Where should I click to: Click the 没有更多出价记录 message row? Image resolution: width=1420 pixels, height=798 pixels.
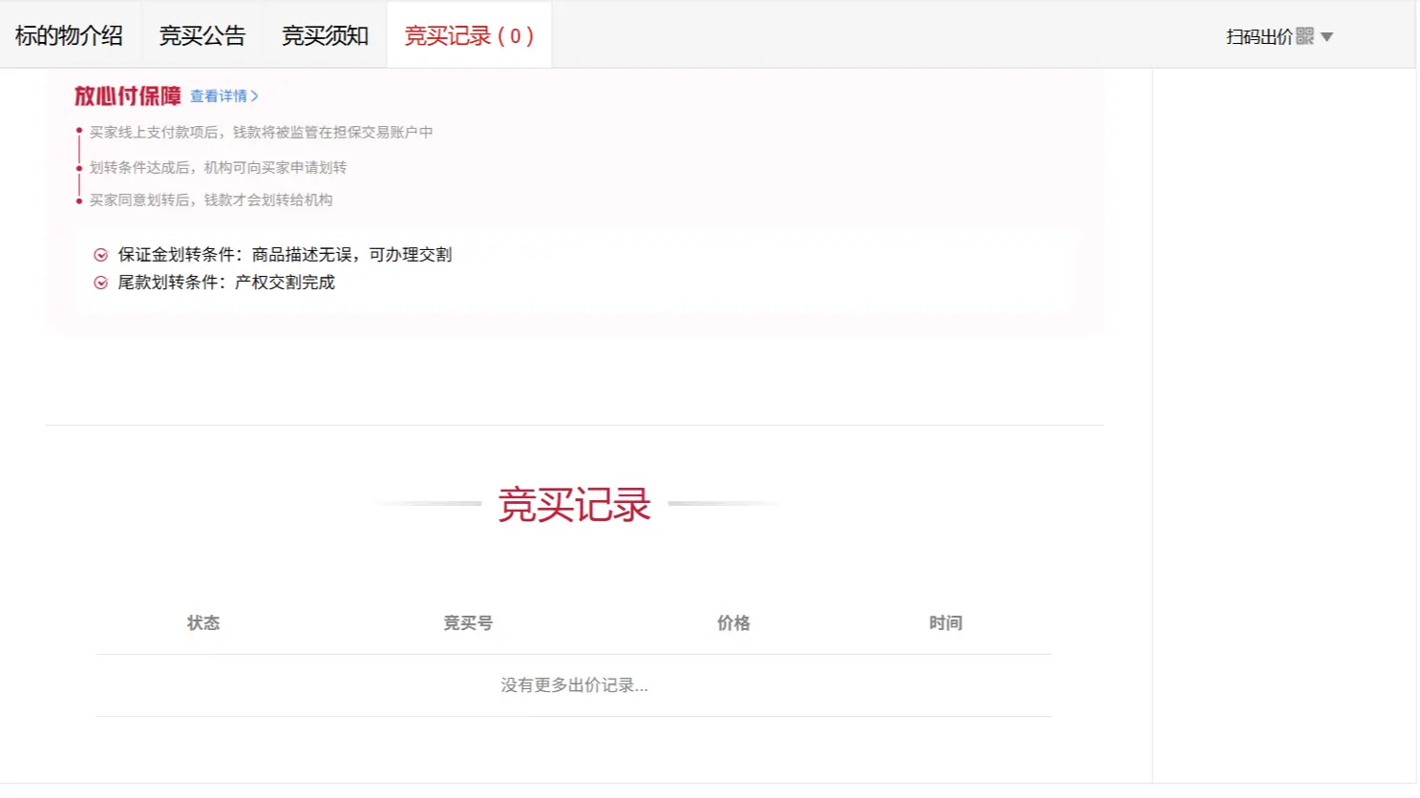(x=574, y=685)
